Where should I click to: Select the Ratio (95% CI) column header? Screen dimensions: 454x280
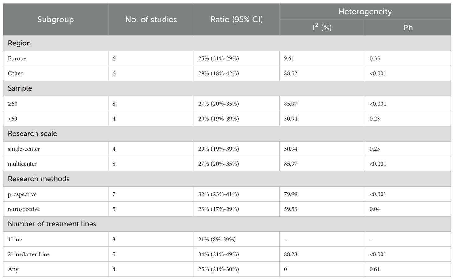(x=236, y=20)
